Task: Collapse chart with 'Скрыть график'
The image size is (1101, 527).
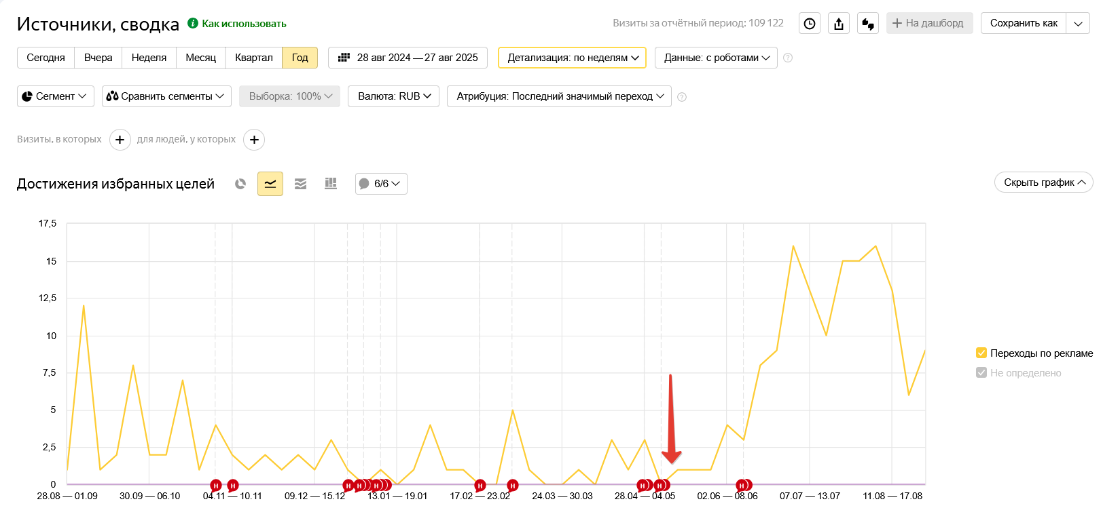Action: pyautogui.click(x=1043, y=182)
